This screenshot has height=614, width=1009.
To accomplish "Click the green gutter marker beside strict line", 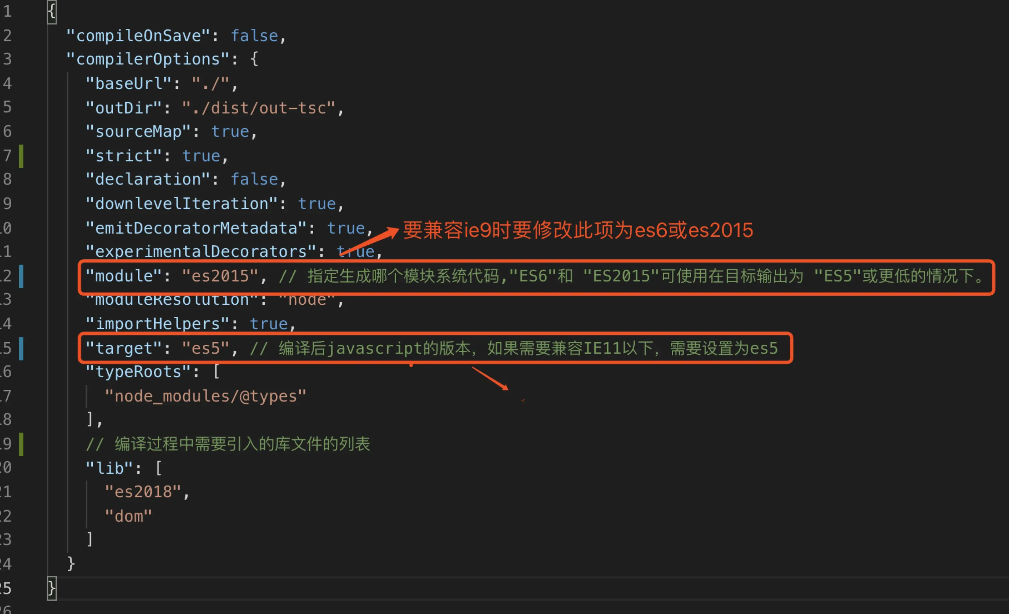I will [21, 156].
